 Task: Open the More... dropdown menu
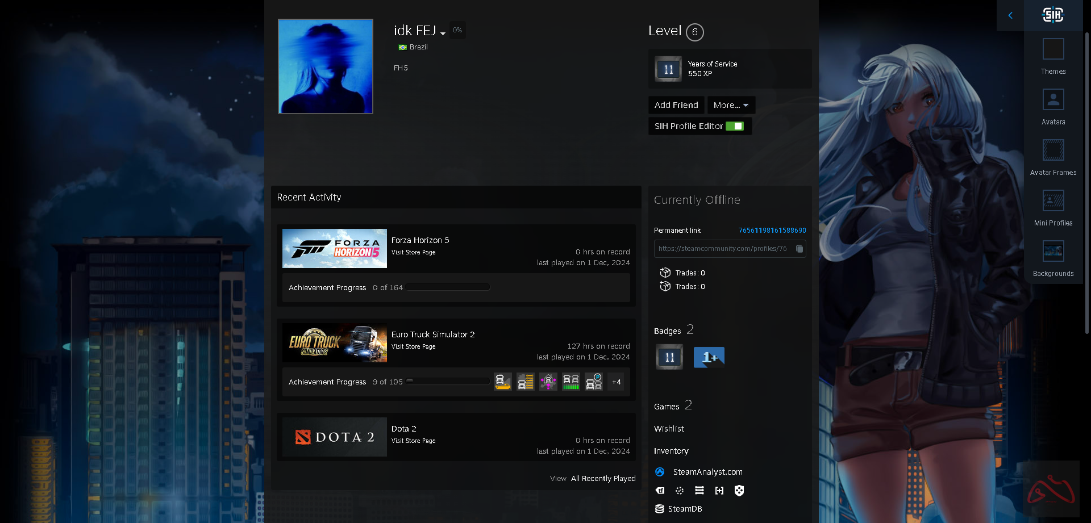[731, 105]
